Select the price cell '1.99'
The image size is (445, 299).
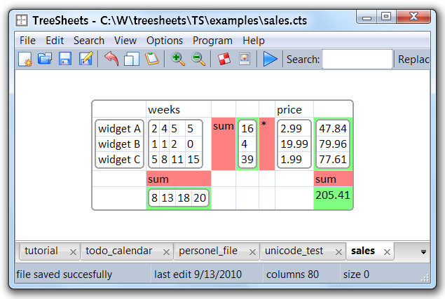pyautogui.click(x=294, y=160)
